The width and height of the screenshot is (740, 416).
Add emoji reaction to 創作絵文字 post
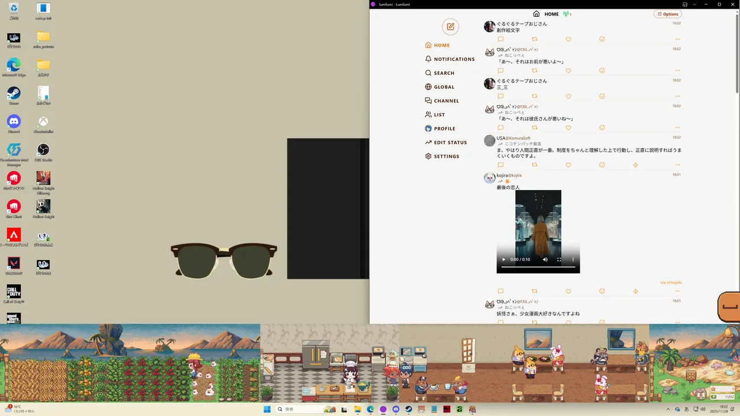pyautogui.click(x=602, y=39)
